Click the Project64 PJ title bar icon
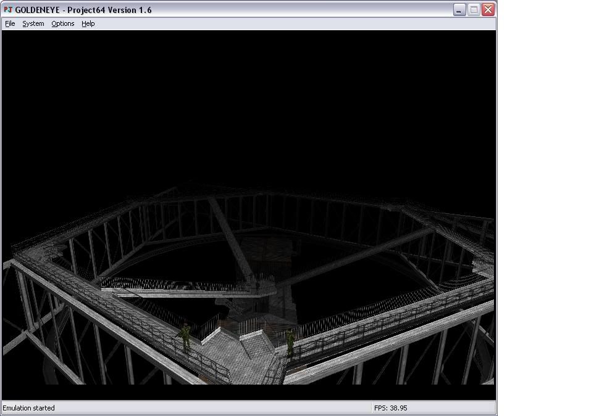 (x=8, y=9)
